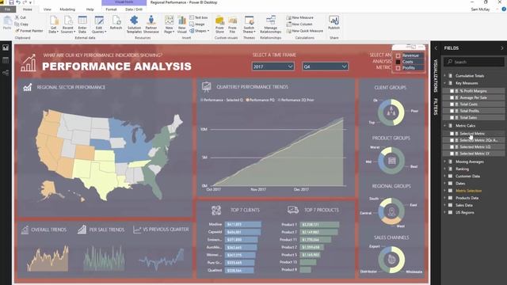Select the Data / Drill ribbon tab
The image size is (507, 285).
pyautogui.click(x=134, y=9)
